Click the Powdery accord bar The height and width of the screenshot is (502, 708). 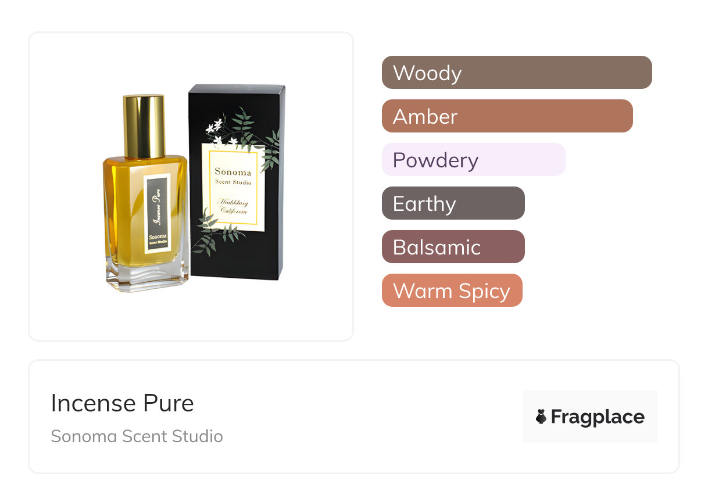point(473,160)
